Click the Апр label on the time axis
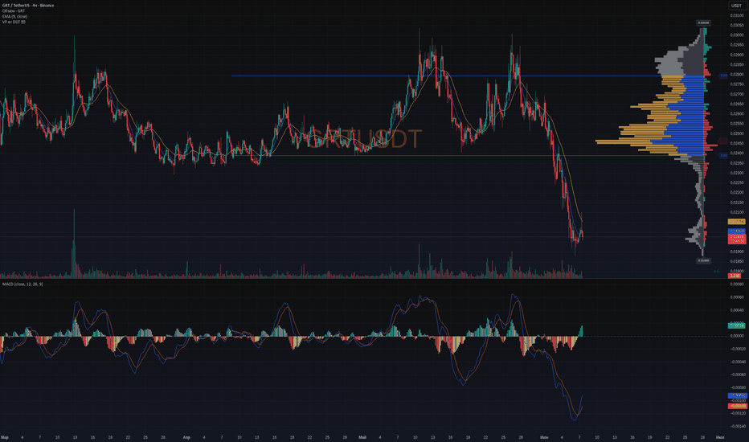The height and width of the screenshot is (442, 749). [186, 437]
